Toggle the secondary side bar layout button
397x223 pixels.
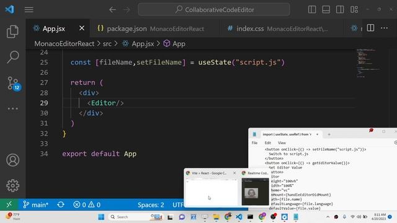(340, 10)
